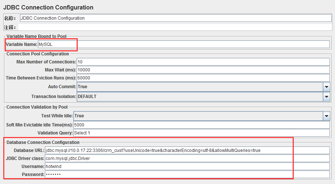Image resolution: width=335 pixels, height=184 pixels.
Task: Click the Auto Commit combo box showing True
Action: click(200, 87)
